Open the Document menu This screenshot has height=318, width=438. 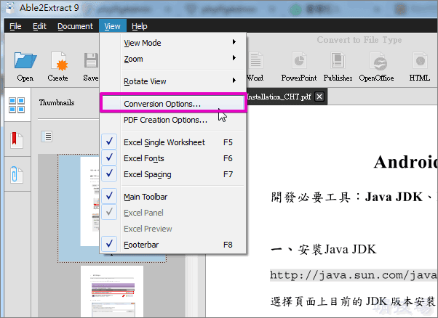coord(75,26)
